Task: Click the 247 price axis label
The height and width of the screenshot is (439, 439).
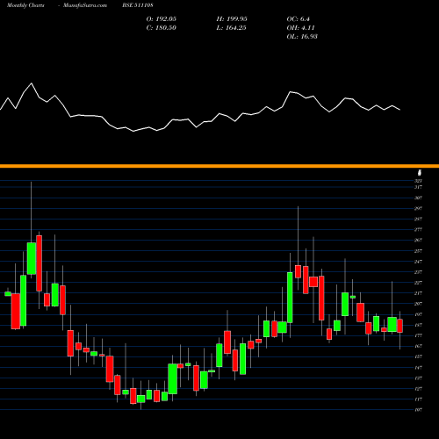Action: pos(418,262)
